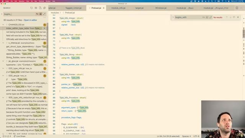Open search results in editor
The image size is (245, 138).
tap(30, 20)
